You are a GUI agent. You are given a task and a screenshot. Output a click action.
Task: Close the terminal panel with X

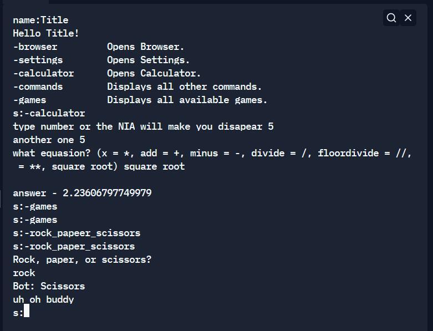coord(408,18)
